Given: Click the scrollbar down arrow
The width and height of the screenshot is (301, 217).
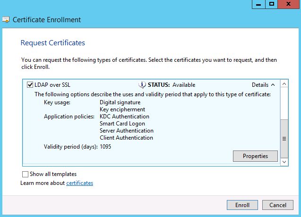Looking at the screenshot, I should point(284,162).
